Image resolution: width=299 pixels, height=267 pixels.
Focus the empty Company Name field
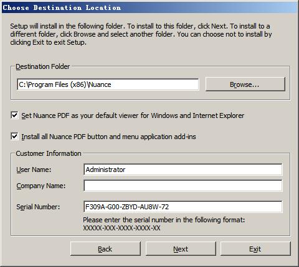coord(183,186)
